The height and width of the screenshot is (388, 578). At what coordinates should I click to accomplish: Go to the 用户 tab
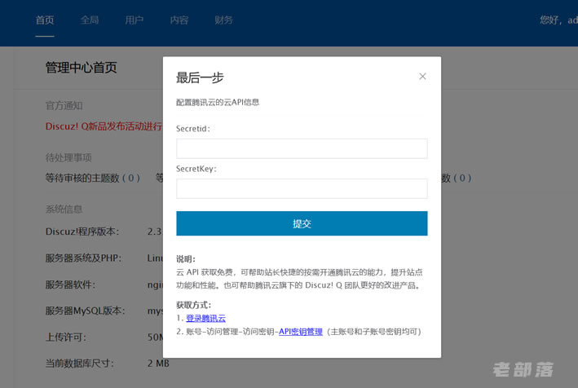point(135,20)
